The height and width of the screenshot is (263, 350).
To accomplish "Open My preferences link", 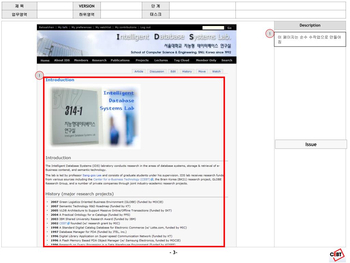I will pyautogui.click(x=81, y=27).
